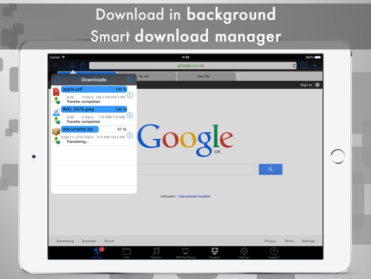The height and width of the screenshot is (279, 371).
Task: Click the Google UK logo
Action: 185,140
